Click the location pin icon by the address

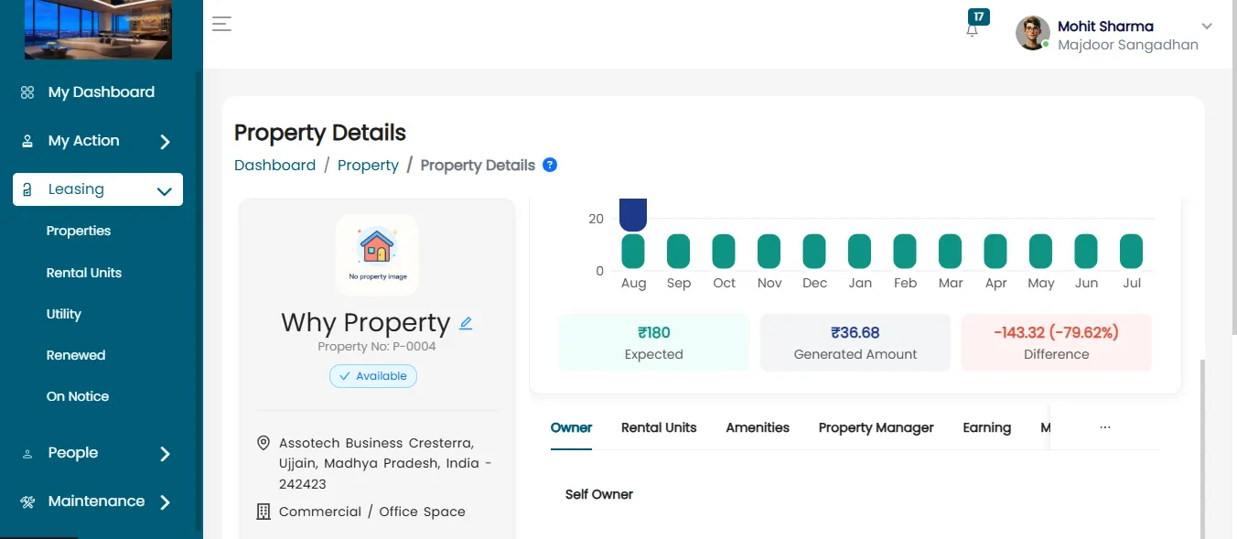(x=264, y=443)
